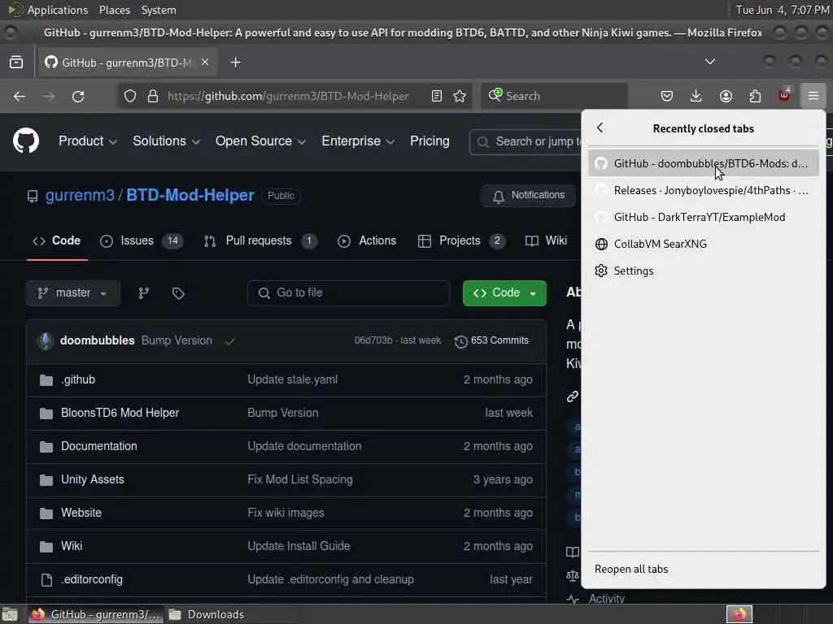Image resolution: width=833 pixels, height=624 pixels.
Task: Toggle reader view icon in address bar
Action: click(x=437, y=96)
